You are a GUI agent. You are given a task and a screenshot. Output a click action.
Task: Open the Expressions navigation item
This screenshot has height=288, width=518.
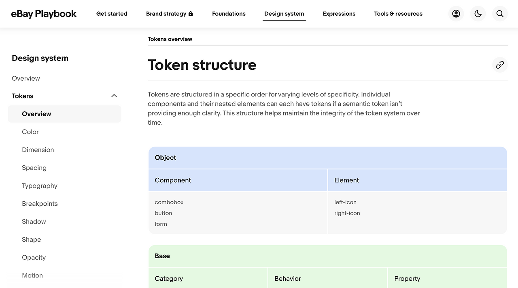coord(339,14)
